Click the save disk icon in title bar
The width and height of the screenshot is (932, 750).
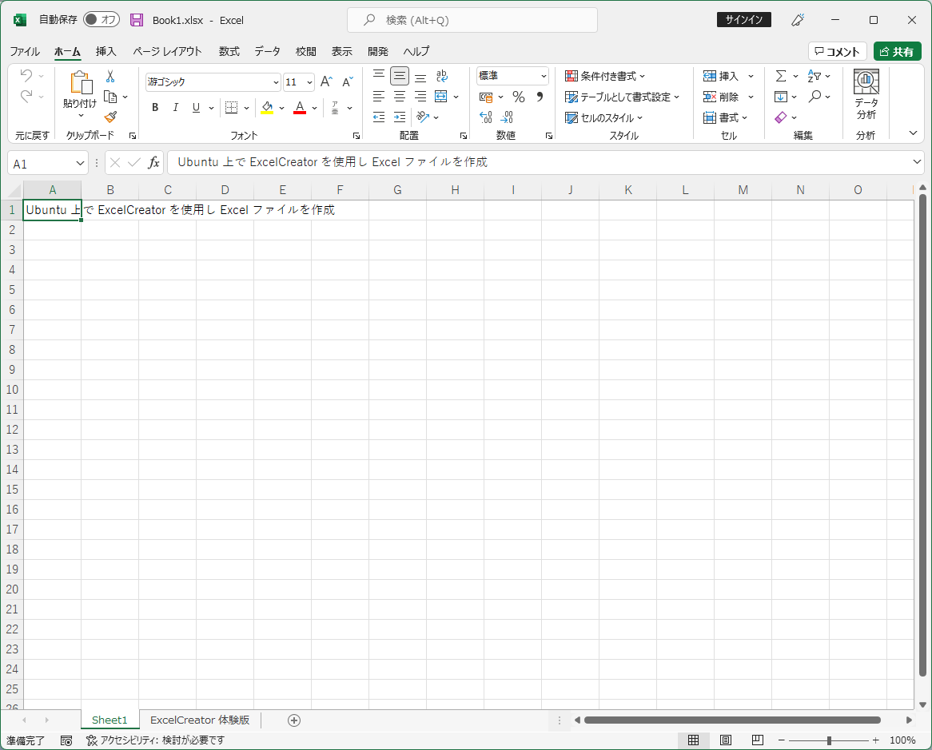point(137,20)
